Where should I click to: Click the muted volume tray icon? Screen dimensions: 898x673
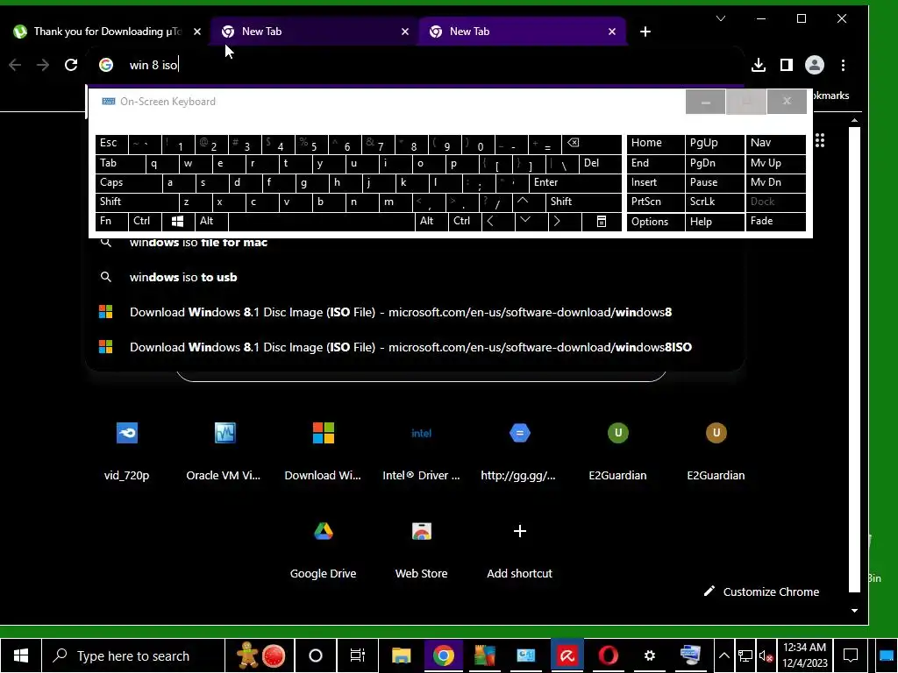[766, 656]
